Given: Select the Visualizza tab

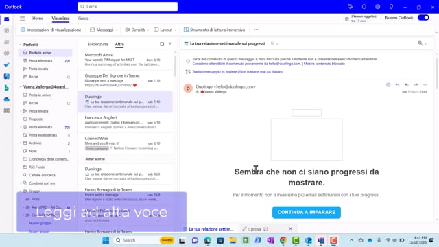Looking at the screenshot, I should pos(60,19).
